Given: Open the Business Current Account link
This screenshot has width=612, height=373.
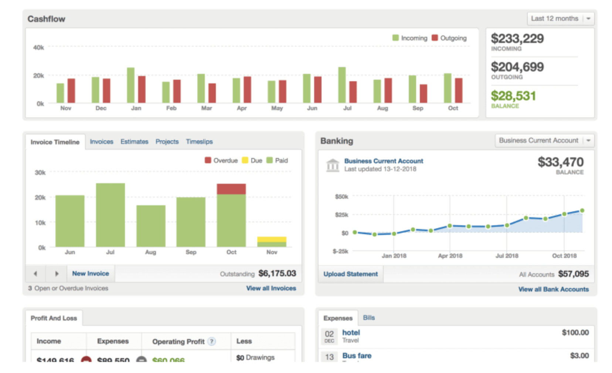Looking at the screenshot, I should [384, 161].
